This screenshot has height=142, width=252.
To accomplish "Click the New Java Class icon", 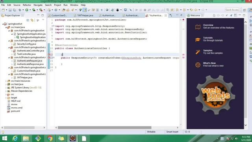I will (x=56, y=10).
